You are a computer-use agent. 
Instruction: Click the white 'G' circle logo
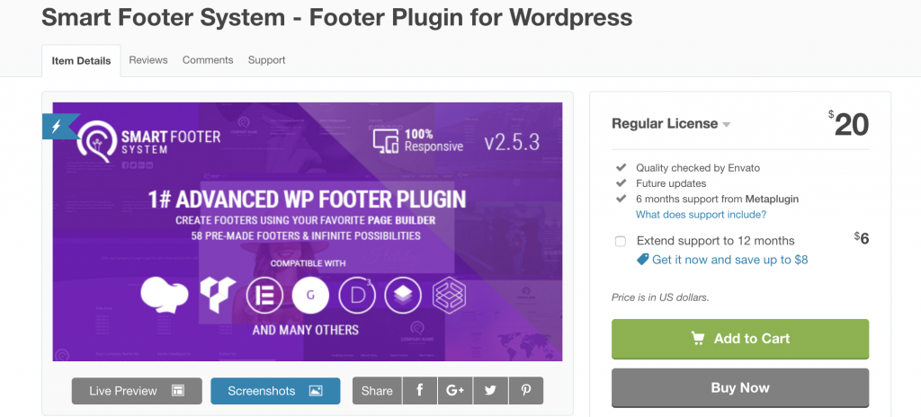tap(309, 295)
